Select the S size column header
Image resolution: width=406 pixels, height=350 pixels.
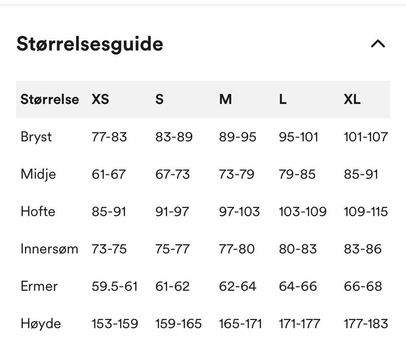pos(159,99)
